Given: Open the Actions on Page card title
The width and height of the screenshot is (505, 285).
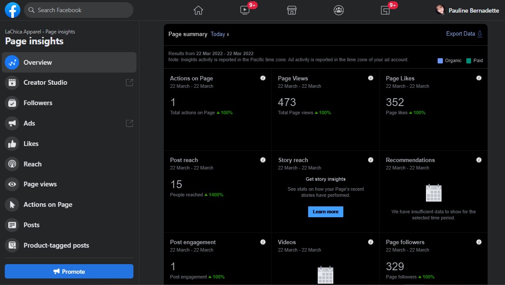Looking at the screenshot, I should pos(191,78).
